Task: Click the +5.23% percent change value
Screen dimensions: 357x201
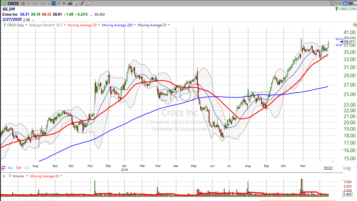Action: (x=81, y=14)
